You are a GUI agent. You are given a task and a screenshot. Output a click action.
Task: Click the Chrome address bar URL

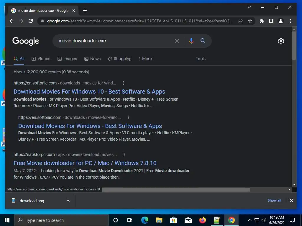pos(139,21)
